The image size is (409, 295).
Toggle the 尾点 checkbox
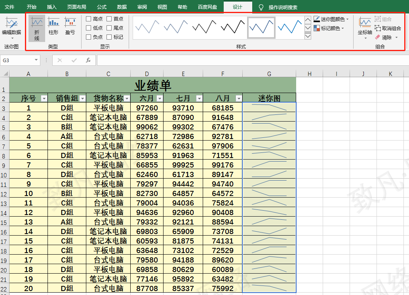[109, 28]
